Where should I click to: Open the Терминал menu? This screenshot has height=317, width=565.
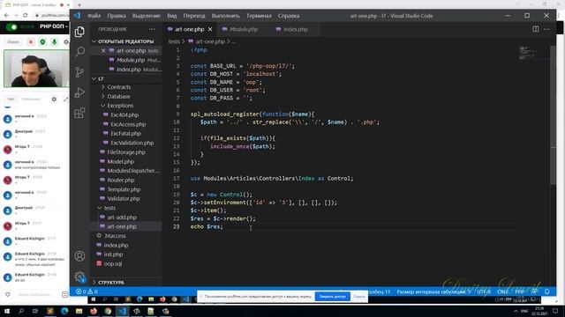click(259, 16)
